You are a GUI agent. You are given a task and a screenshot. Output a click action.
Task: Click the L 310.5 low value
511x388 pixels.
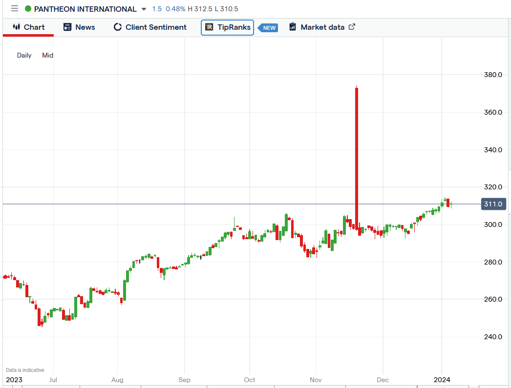click(226, 9)
